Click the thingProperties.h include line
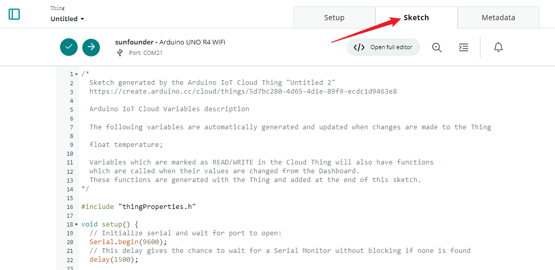The image size is (555, 270). coord(138,207)
